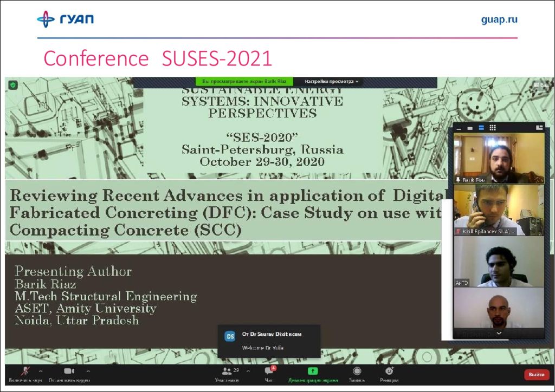Click 'Kirill Epifancev' name label on video tile
This screenshot has width=555, height=392.
pos(488,232)
